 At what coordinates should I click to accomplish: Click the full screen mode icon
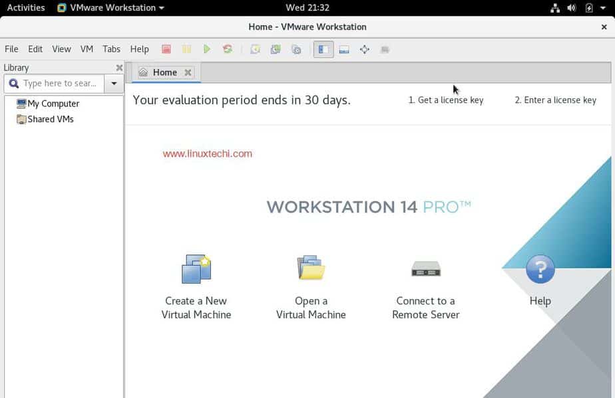pyautogui.click(x=365, y=49)
